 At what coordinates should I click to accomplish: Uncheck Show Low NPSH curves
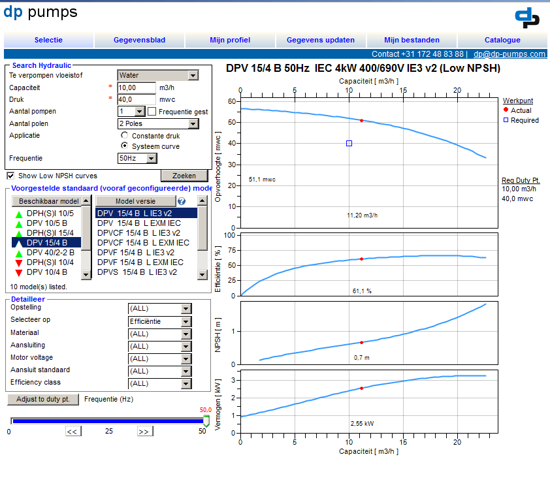click(x=11, y=176)
